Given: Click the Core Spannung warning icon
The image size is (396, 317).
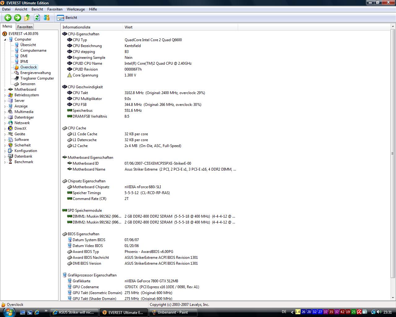Looking at the screenshot, I should [70, 75].
